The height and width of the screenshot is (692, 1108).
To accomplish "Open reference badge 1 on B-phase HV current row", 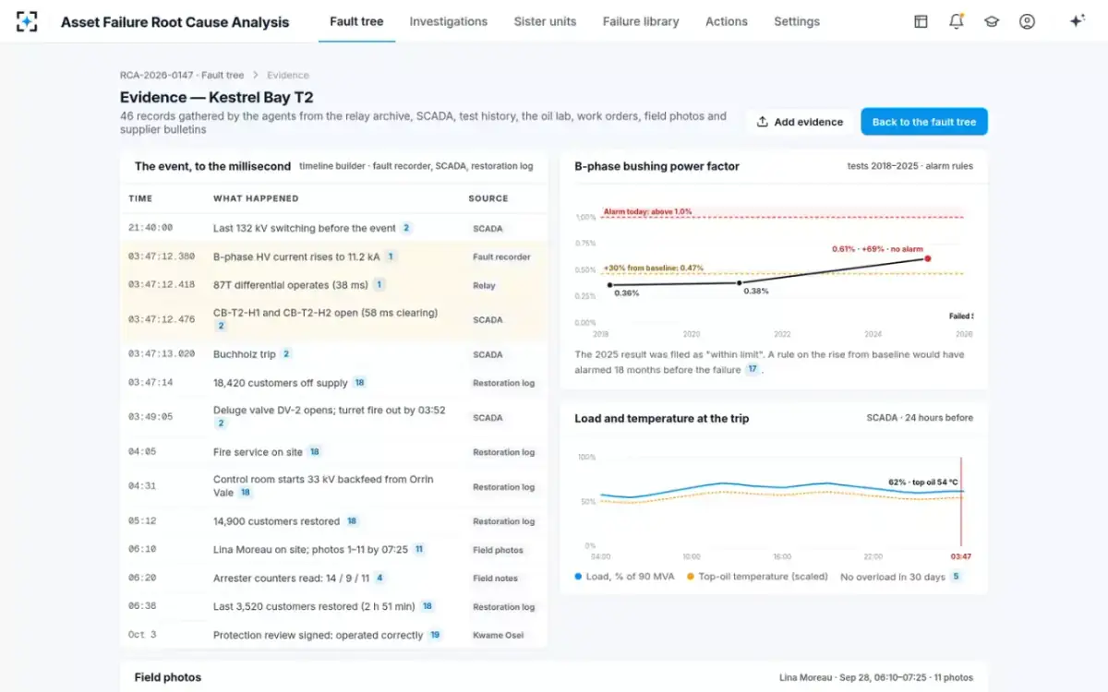I will point(391,257).
